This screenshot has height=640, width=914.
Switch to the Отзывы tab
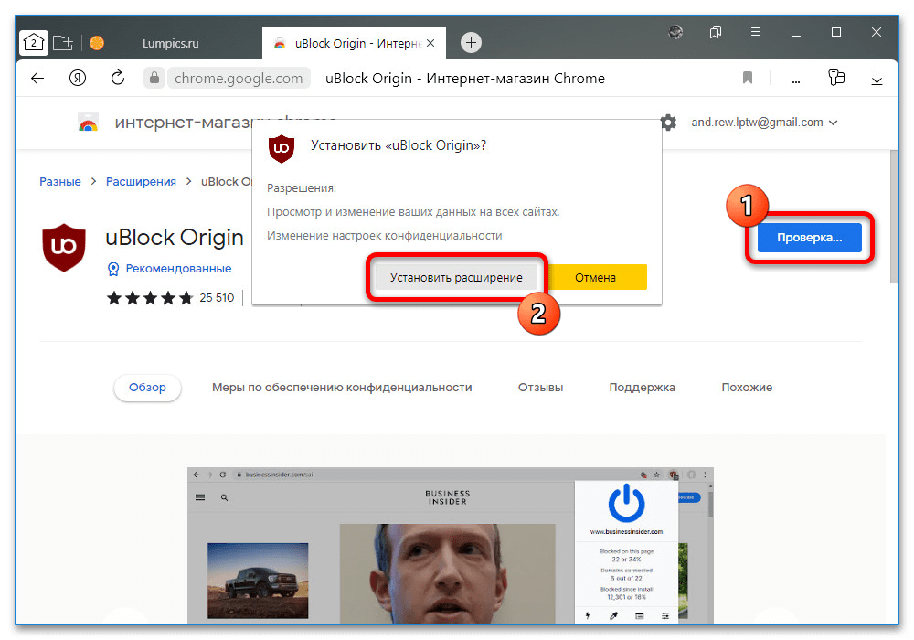point(540,388)
